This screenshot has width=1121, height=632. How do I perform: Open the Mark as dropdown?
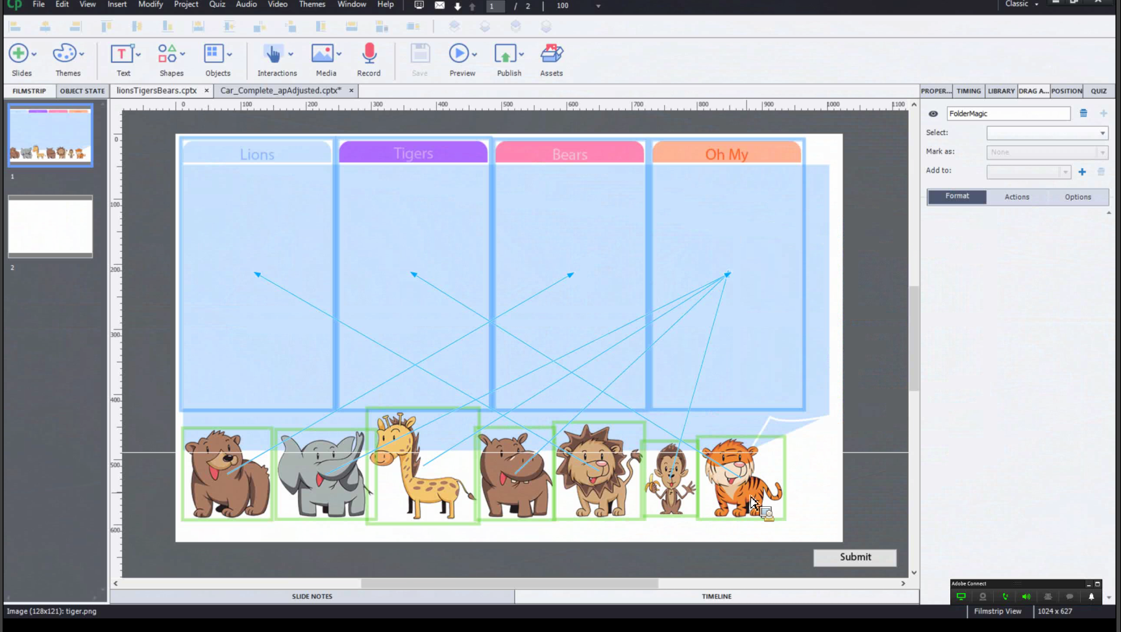[x=1046, y=152]
